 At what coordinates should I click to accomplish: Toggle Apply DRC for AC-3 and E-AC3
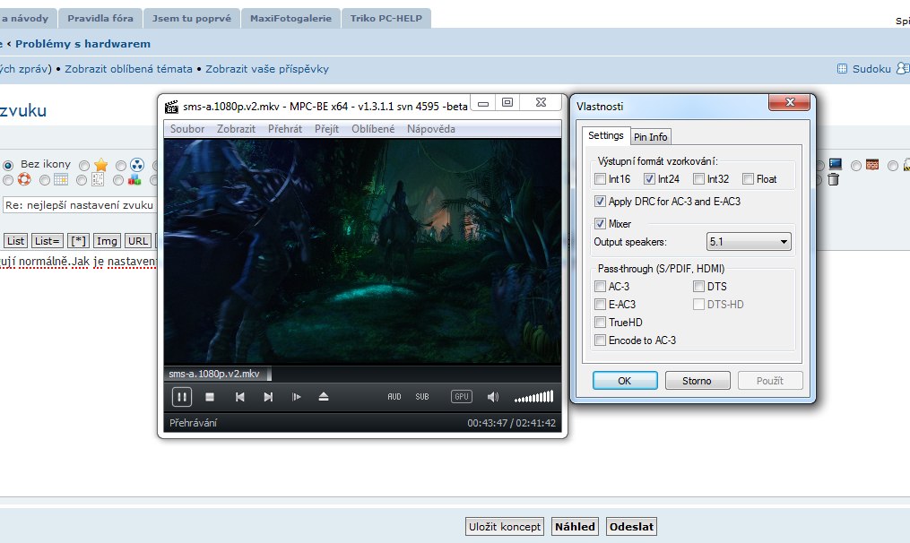click(600, 202)
